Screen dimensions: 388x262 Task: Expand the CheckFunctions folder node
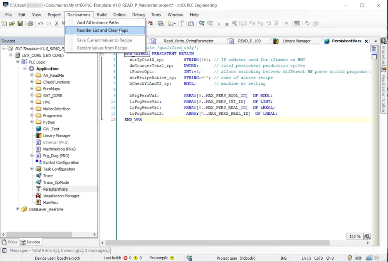coord(32,82)
